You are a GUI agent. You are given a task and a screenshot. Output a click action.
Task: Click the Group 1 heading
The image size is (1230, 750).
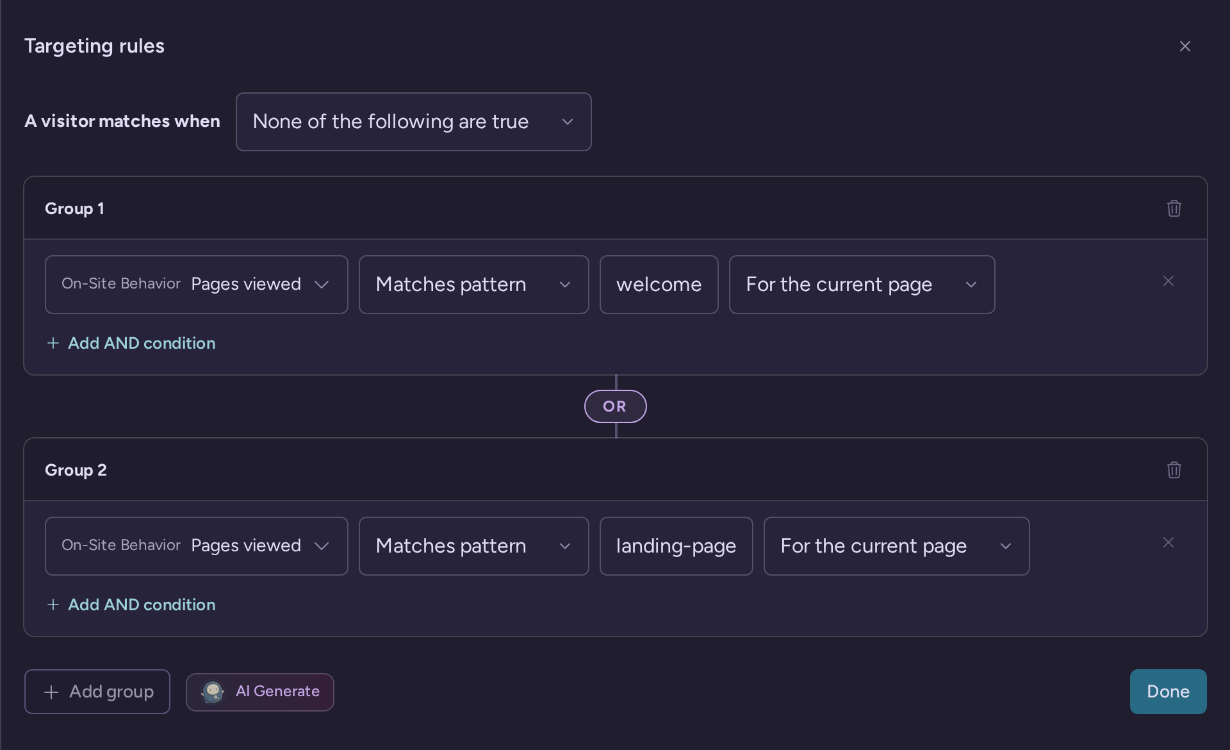coord(74,208)
